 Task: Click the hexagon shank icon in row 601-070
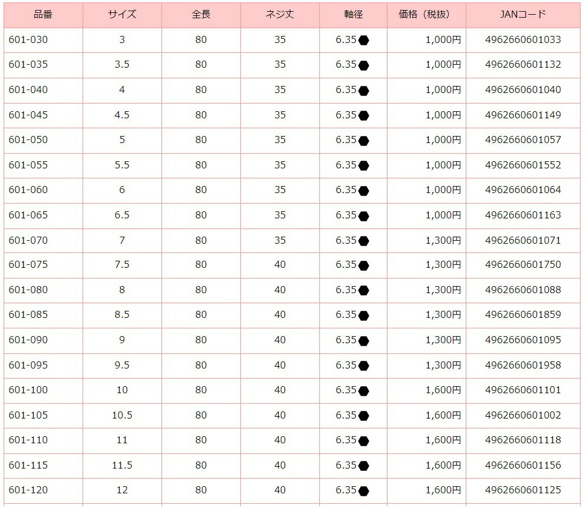click(x=363, y=241)
